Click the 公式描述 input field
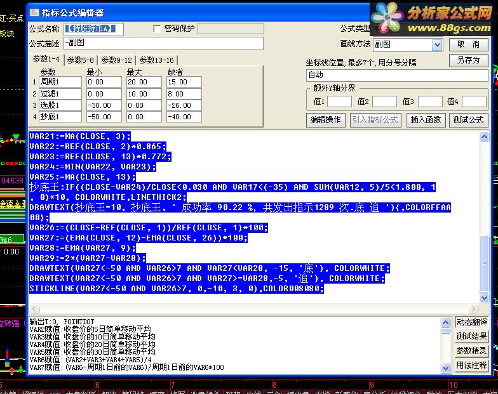The height and width of the screenshot is (394, 498). pyautogui.click(x=163, y=43)
